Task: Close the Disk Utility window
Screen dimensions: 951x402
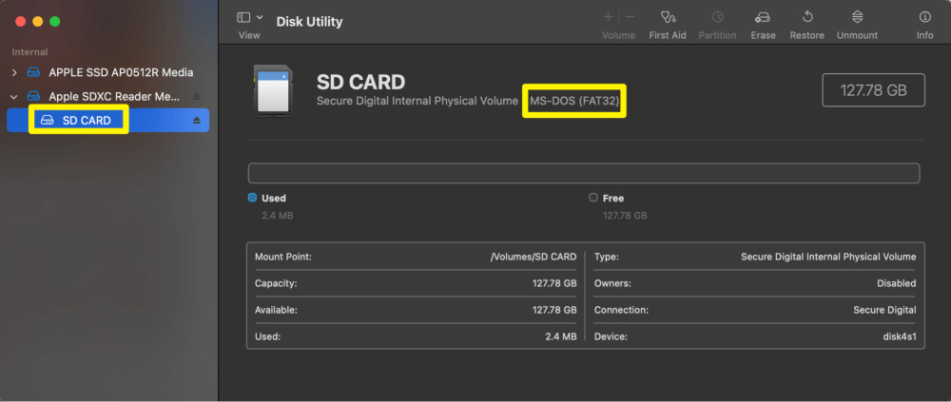Action: (x=21, y=21)
